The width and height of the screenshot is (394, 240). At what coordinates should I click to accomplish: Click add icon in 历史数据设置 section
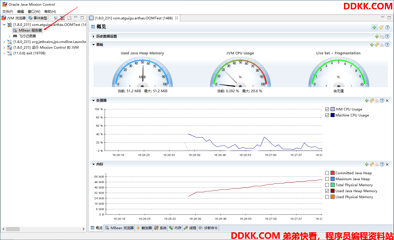click(377, 36)
